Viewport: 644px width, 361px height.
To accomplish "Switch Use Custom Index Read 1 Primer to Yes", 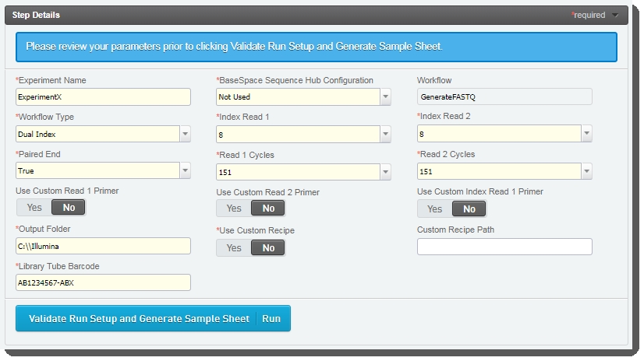I will 435,209.
